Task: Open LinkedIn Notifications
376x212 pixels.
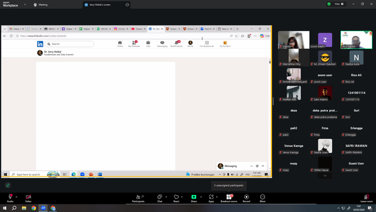Action: (176, 44)
